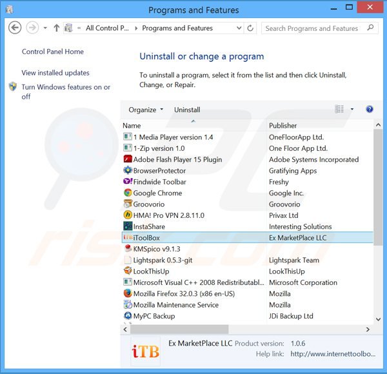The width and height of the screenshot is (387, 374).
Task: Open View installed updates
Action: pos(55,72)
